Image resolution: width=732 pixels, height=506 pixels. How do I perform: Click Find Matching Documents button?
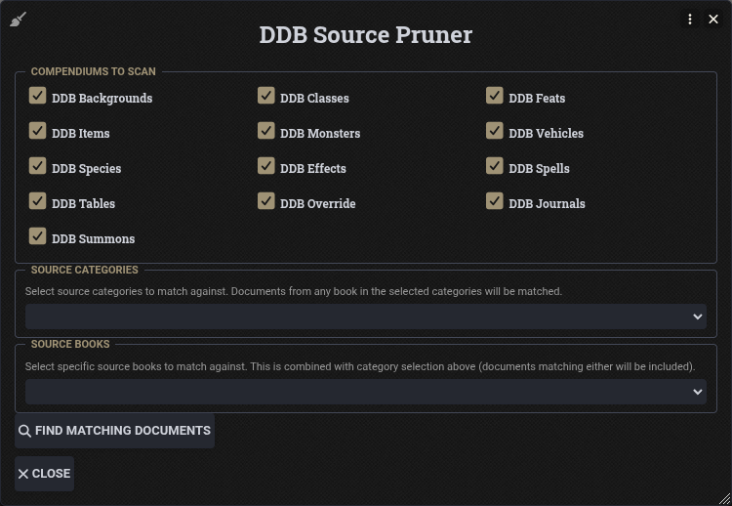pos(115,431)
